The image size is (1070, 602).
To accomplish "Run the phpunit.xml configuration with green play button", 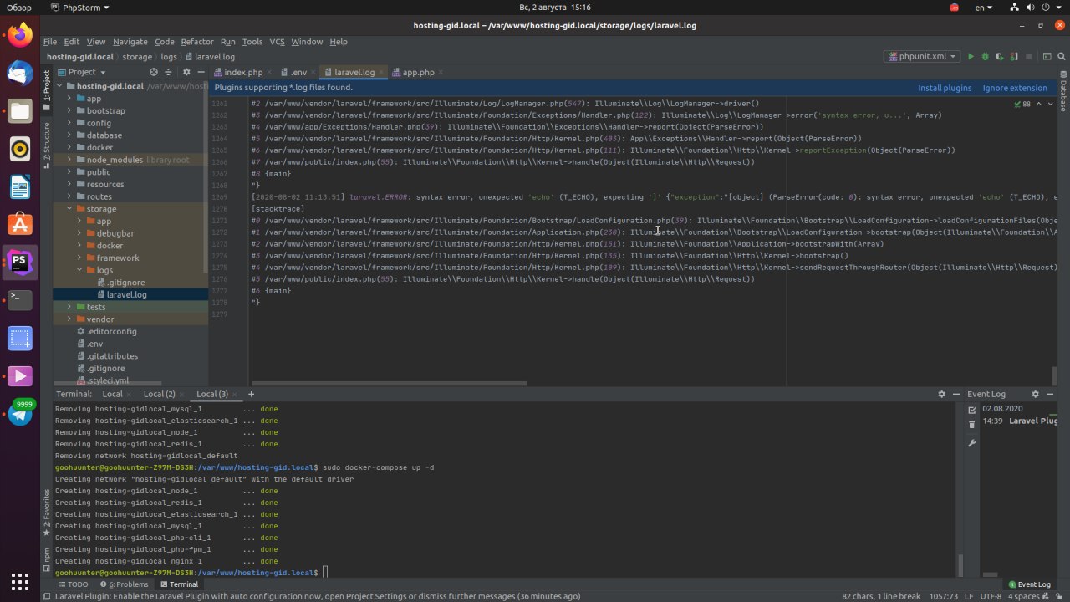I will click(971, 57).
